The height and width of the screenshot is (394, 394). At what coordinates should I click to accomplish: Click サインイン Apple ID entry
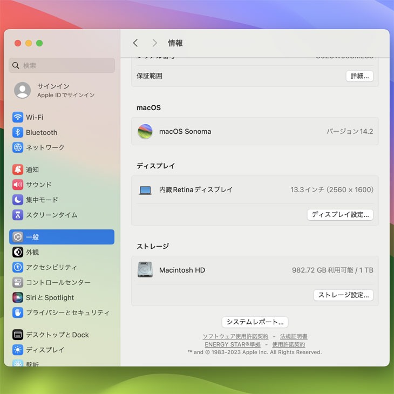coord(62,91)
